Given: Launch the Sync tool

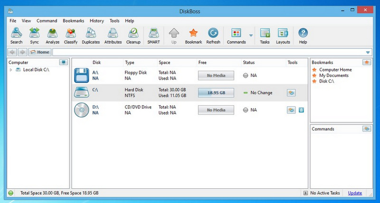Looking at the screenshot, I should click(34, 36).
